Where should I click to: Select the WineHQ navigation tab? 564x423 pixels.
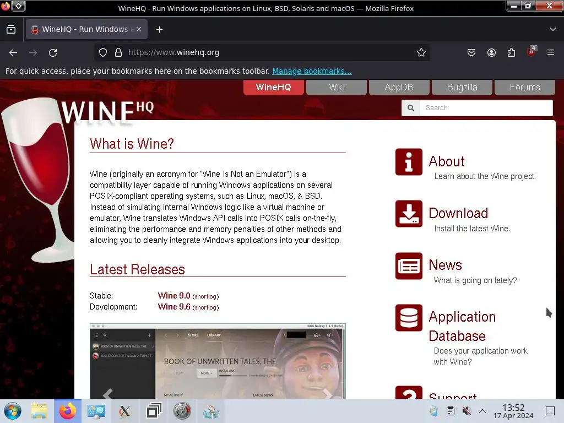pos(273,88)
